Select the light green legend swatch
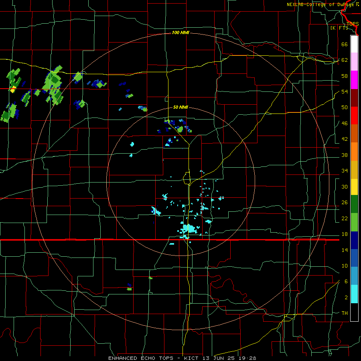This screenshot has height=361, width=361. pyautogui.click(x=354, y=222)
